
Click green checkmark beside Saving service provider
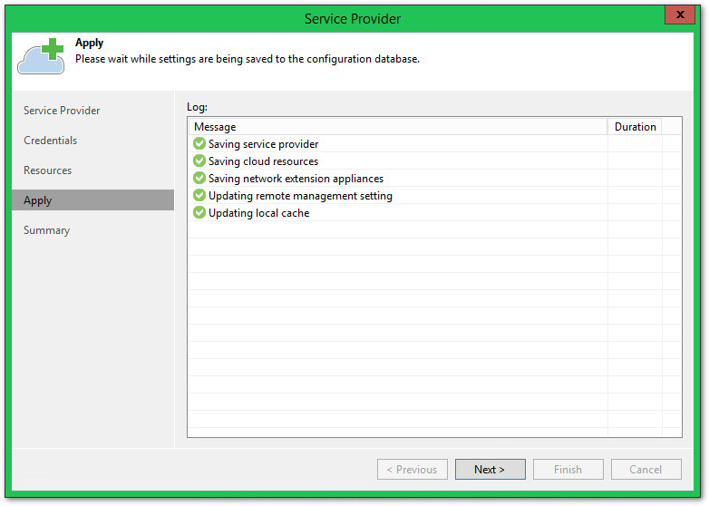199,143
